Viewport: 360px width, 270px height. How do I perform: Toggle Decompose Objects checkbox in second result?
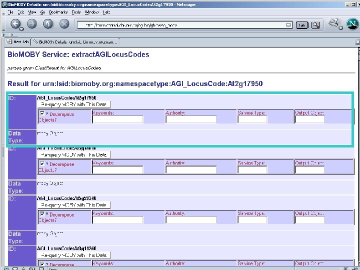tap(42, 163)
